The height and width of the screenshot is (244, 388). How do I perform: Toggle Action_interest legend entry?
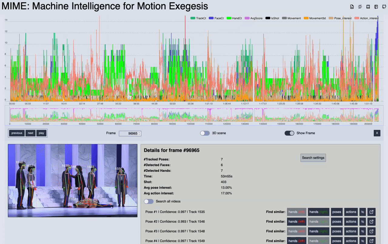click(366, 18)
